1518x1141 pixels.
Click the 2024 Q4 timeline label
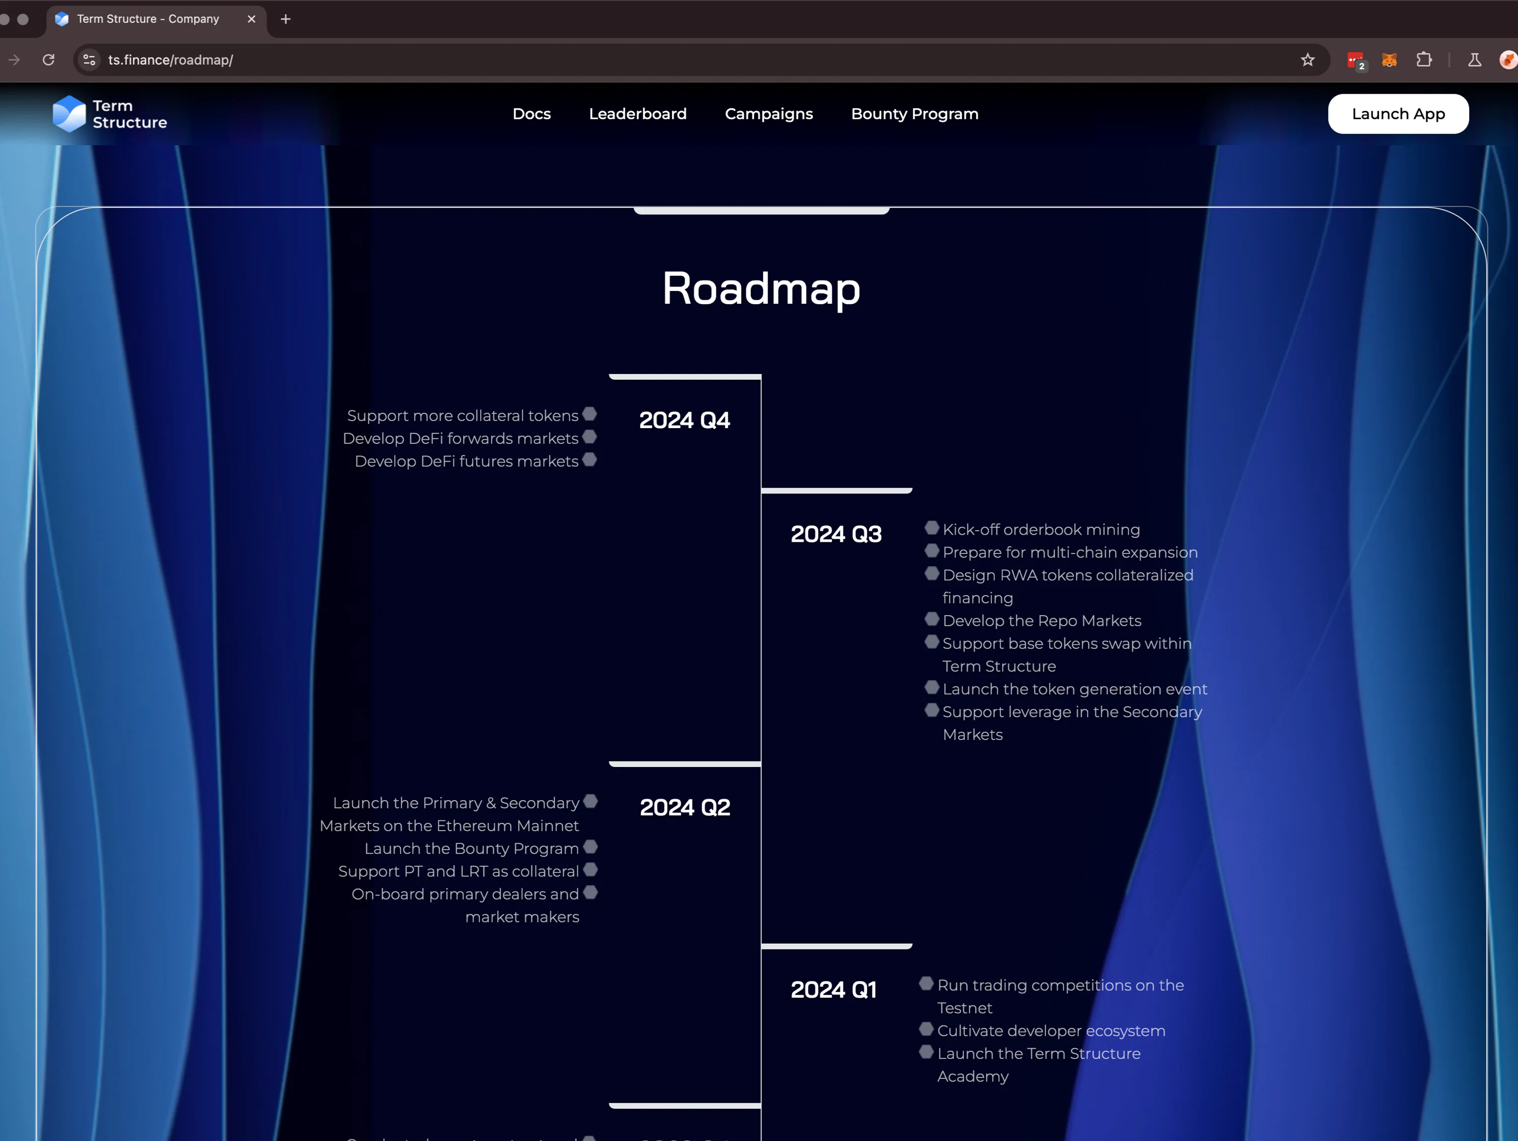[684, 420]
